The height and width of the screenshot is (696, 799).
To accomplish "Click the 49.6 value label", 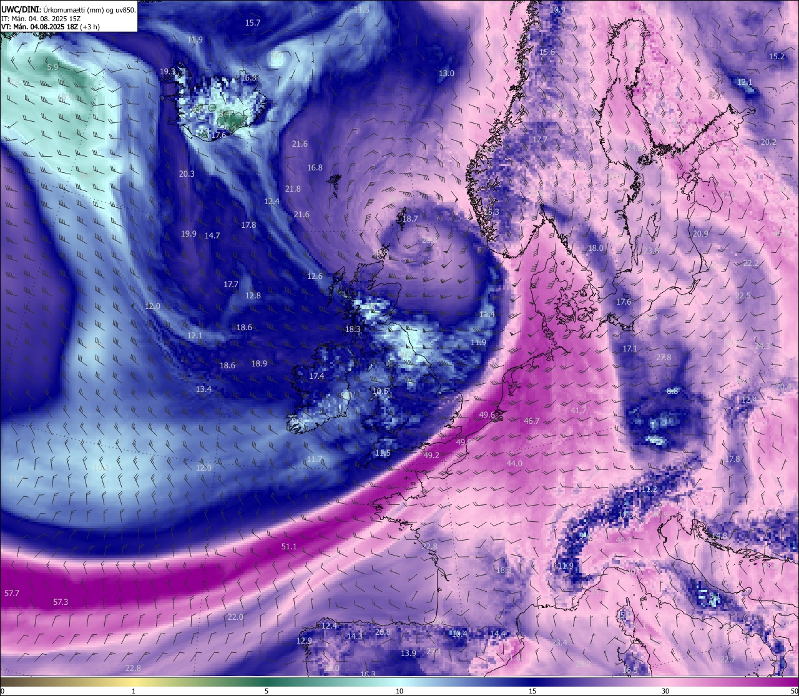I will click(x=487, y=414).
